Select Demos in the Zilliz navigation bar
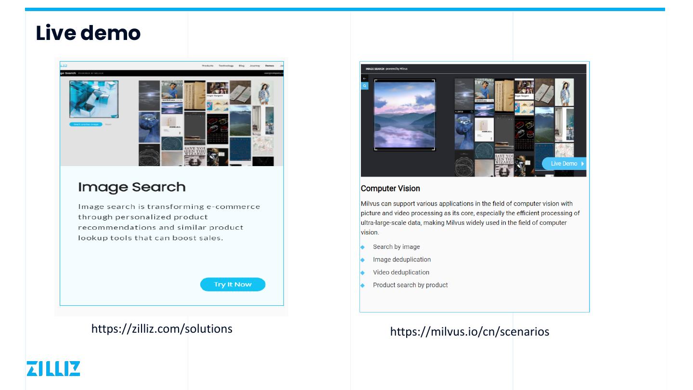Image resolution: width=693 pixels, height=390 pixels. (269, 65)
